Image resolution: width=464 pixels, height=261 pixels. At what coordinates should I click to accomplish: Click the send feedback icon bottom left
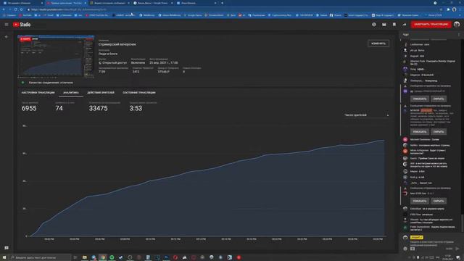(x=7, y=248)
